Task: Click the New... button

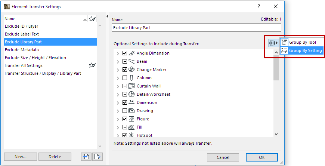Action: [21, 157]
